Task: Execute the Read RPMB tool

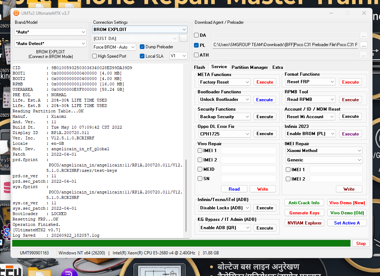Action: 350,99
